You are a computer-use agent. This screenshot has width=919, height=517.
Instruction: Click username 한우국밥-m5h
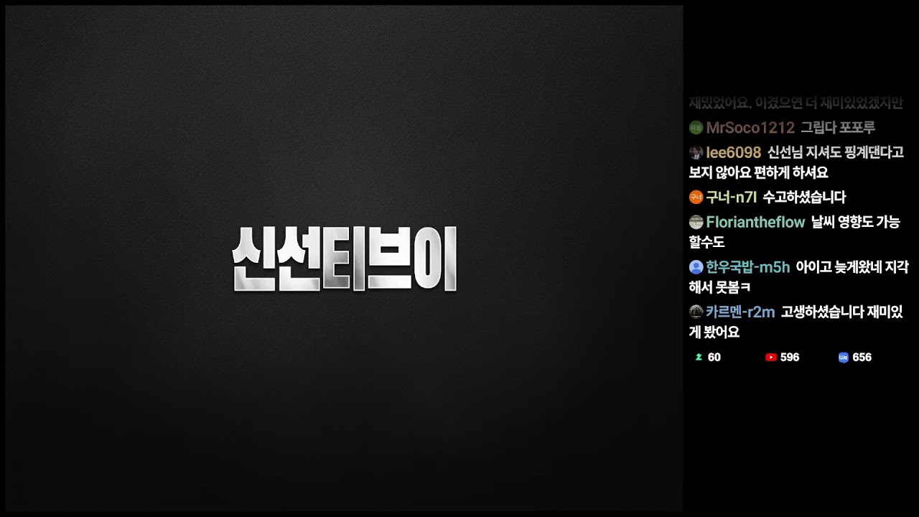(747, 267)
